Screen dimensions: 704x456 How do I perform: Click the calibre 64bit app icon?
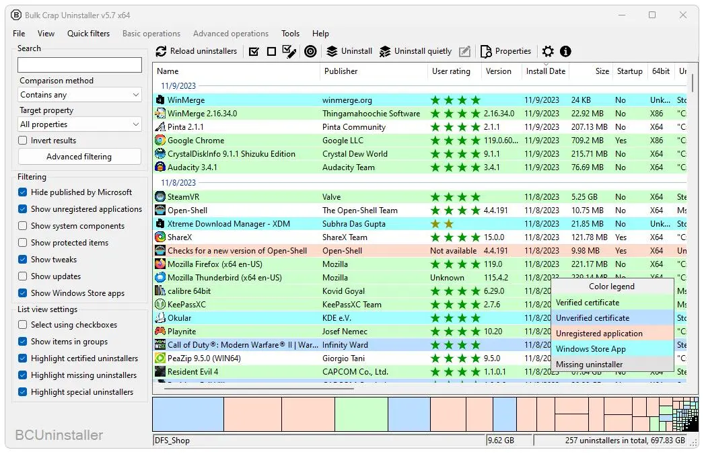point(160,291)
